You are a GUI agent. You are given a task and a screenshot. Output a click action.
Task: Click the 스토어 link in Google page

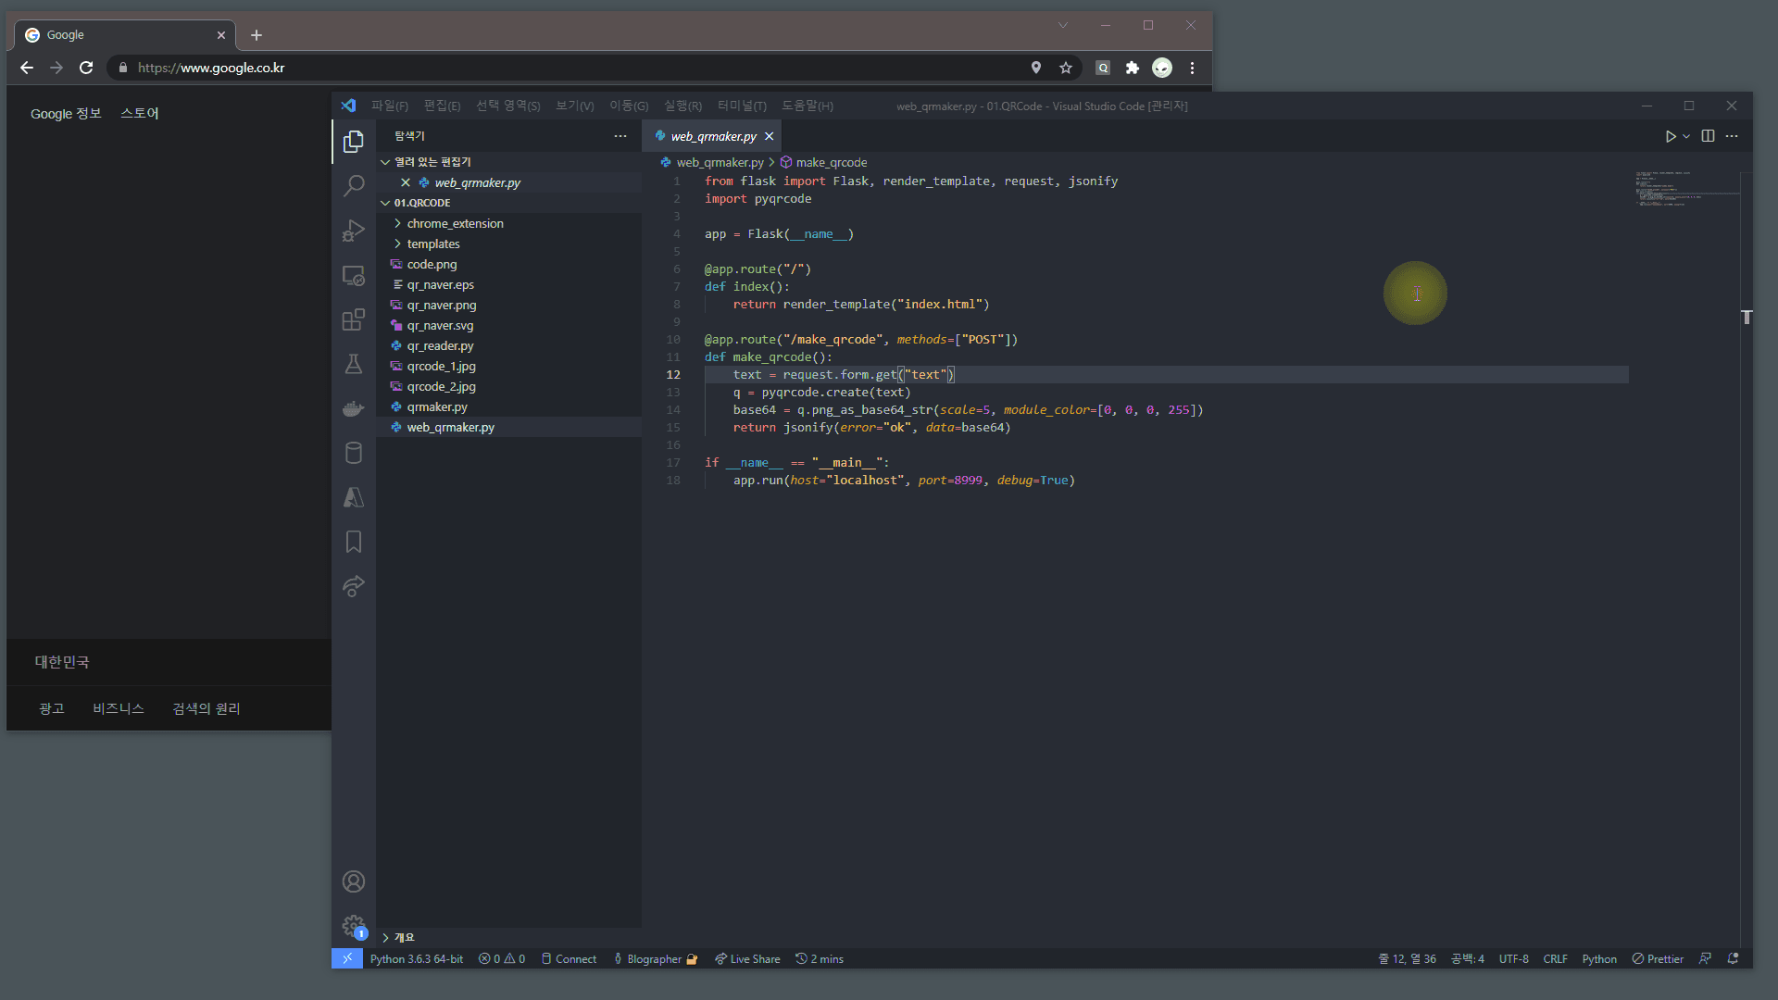click(139, 113)
